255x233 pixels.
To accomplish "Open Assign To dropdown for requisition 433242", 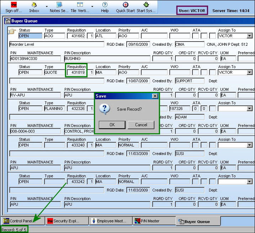I will [249, 182].
